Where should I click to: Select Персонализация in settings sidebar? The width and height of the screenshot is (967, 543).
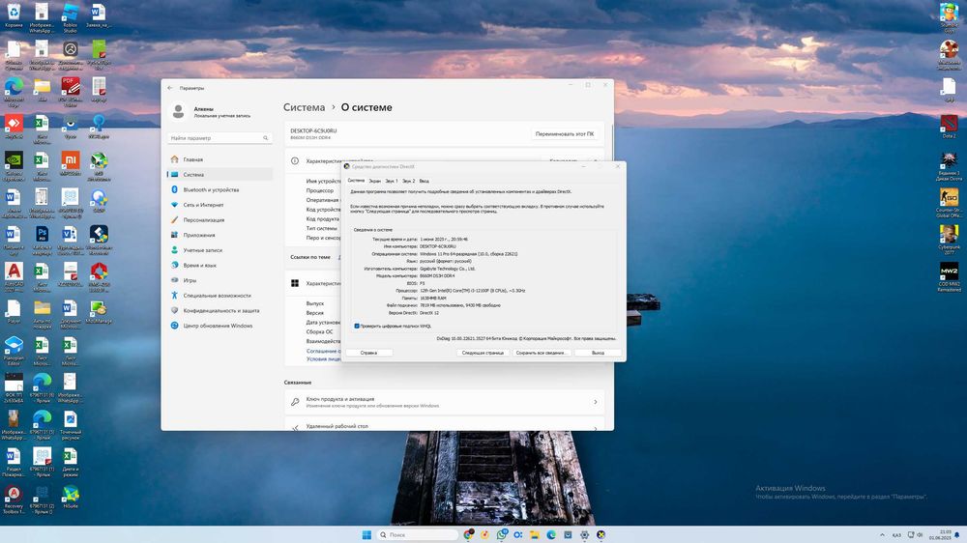click(x=203, y=220)
